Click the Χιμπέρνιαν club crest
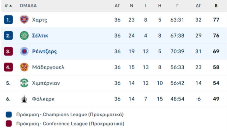This screenshot has width=227, height=131. tap(24, 83)
